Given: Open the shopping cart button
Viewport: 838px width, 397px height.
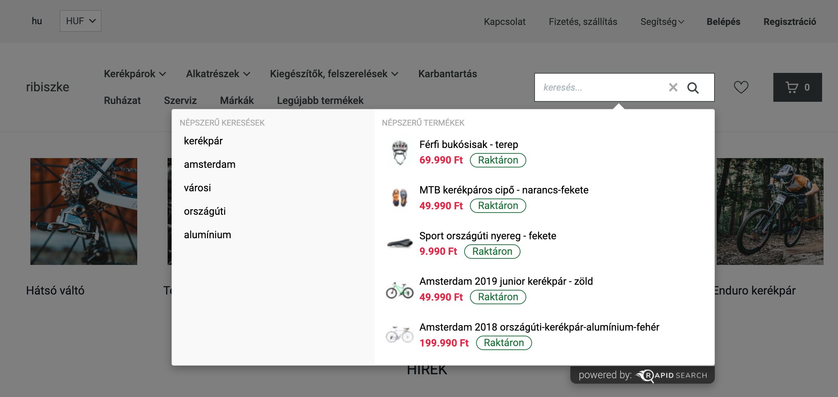Looking at the screenshot, I should click(797, 87).
